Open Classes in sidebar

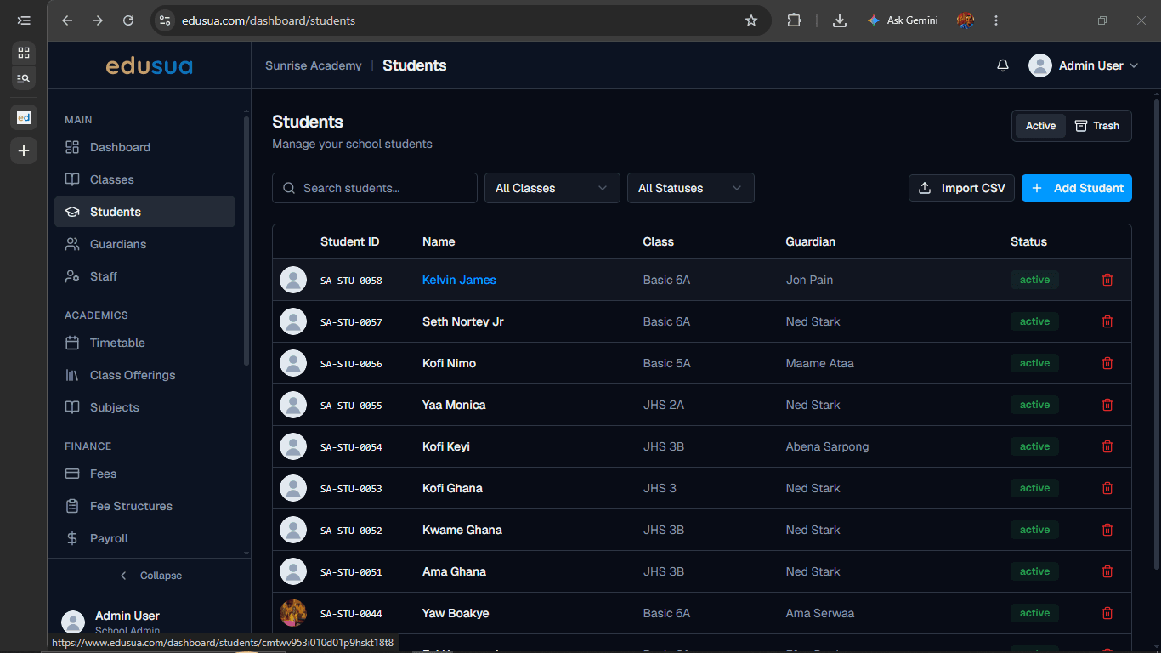tap(144, 179)
